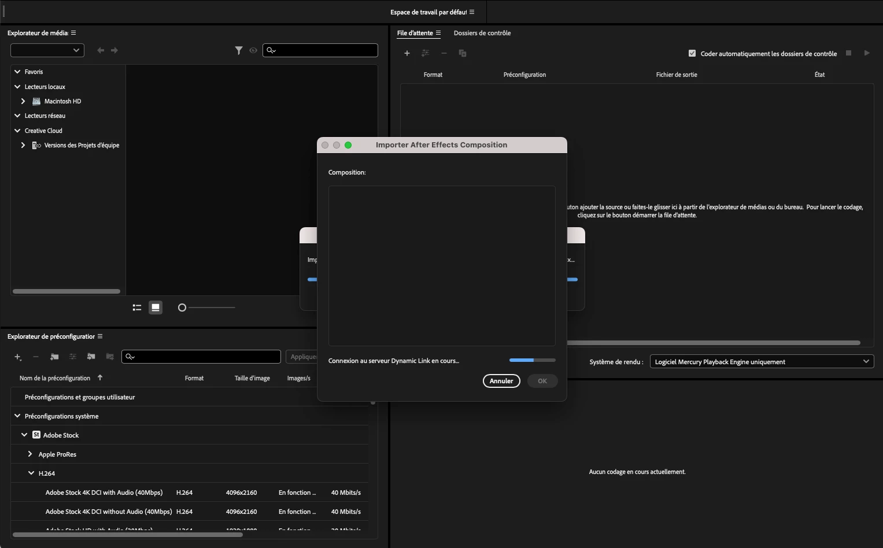The height and width of the screenshot is (548, 883).
Task: Collapse the H.264 preset group
Action: point(31,473)
